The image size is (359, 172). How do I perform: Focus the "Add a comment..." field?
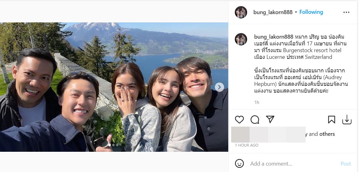pyautogui.click(x=292, y=164)
